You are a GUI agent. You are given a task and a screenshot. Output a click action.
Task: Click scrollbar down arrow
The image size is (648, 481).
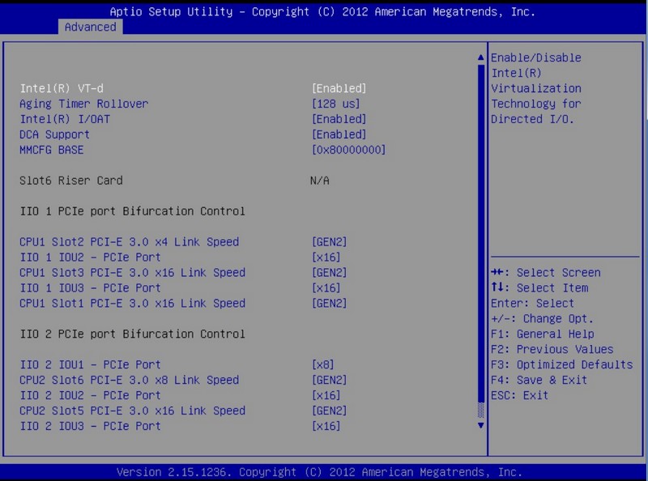(x=480, y=424)
